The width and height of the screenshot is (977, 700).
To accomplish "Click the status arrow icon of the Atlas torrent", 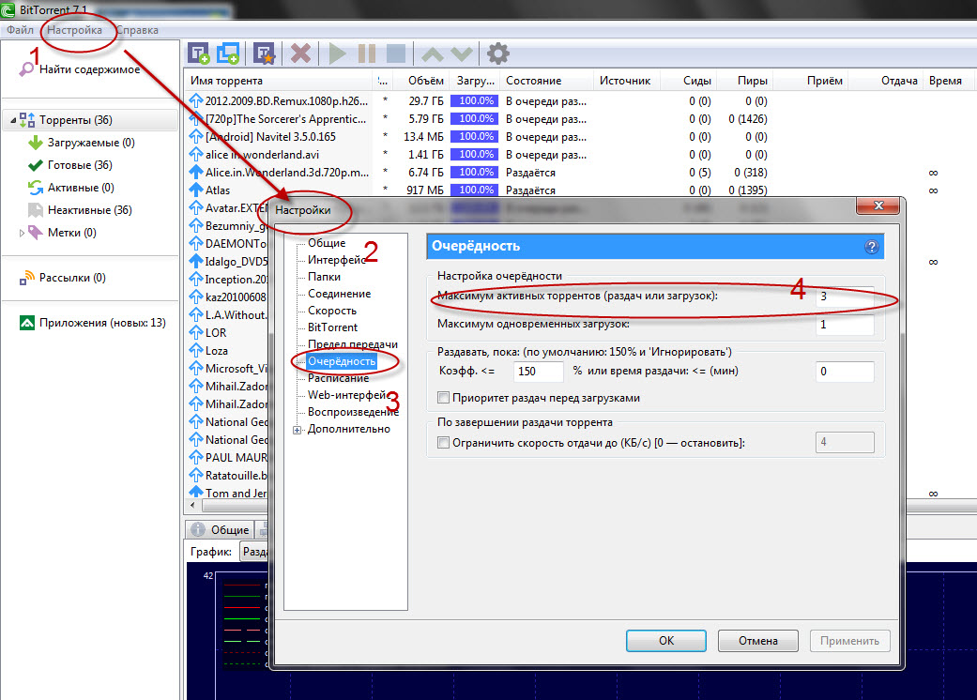I will 196,190.
